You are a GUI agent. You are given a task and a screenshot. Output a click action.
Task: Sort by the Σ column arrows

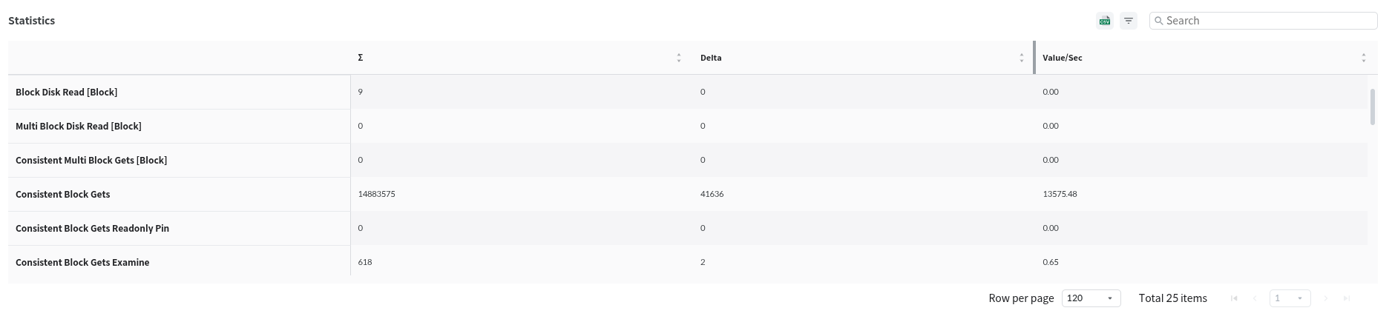pyautogui.click(x=678, y=58)
